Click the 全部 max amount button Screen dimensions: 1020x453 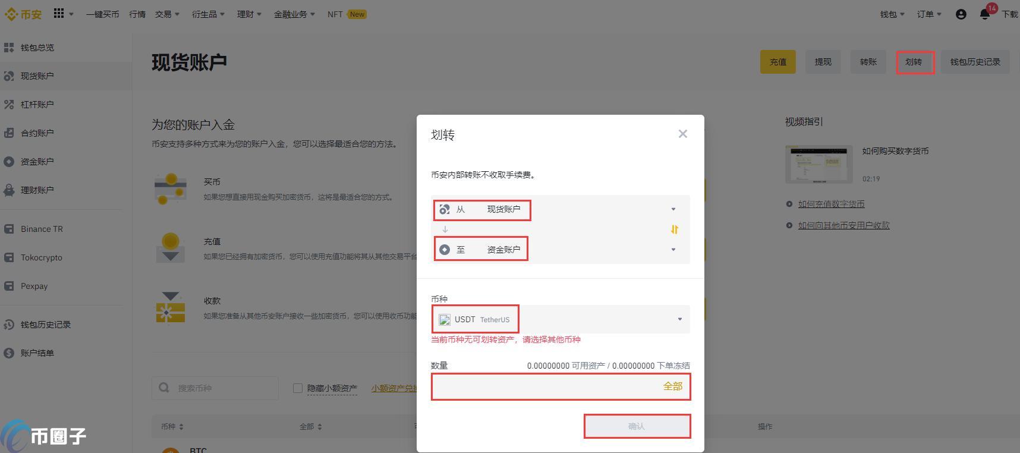point(672,386)
